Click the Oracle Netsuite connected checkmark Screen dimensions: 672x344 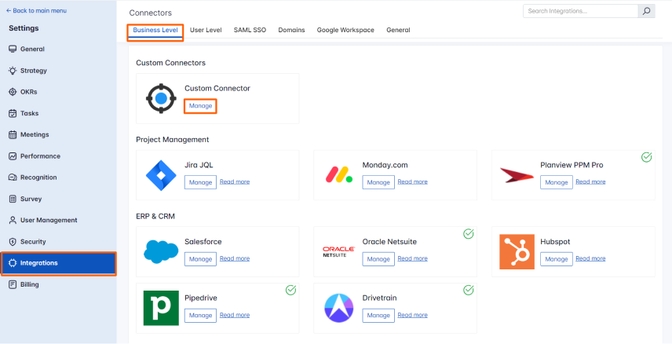click(x=469, y=234)
